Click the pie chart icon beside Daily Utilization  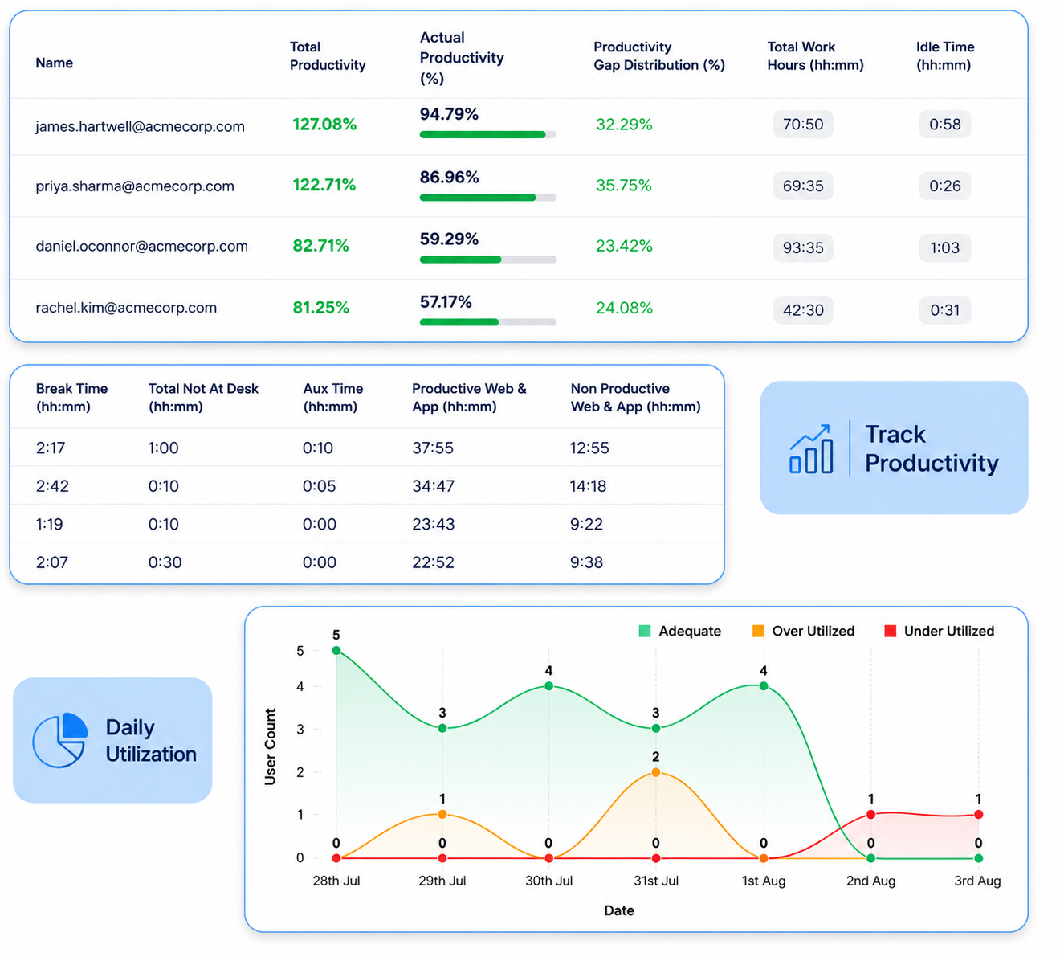[60, 740]
